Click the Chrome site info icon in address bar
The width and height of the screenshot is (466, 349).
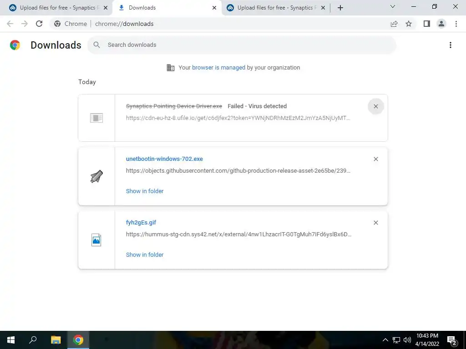pyautogui.click(x=57, y=24)
